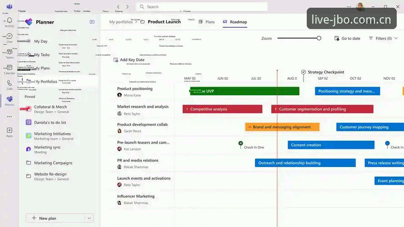Open Press release writing bar
Screen dimensions: 404x227
[384, 163]
